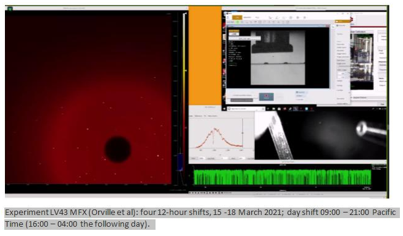Click the green circular icon in the camera app toolbar
Viewport: 403px width, 236px height.
[x=238, y=22]
